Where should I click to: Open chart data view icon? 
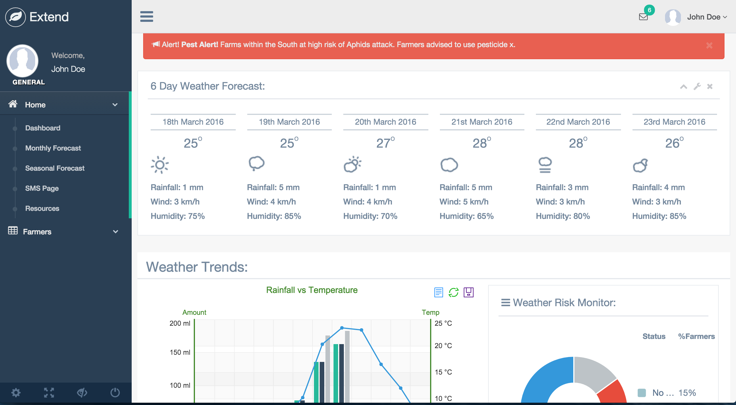pyautogui.click(x=438, y=292)
